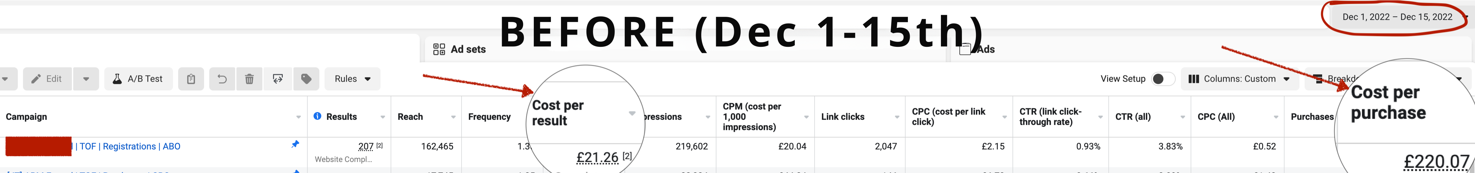Click the blue info icon beside Results
1475x173 pixels.
tap(317, 117)
